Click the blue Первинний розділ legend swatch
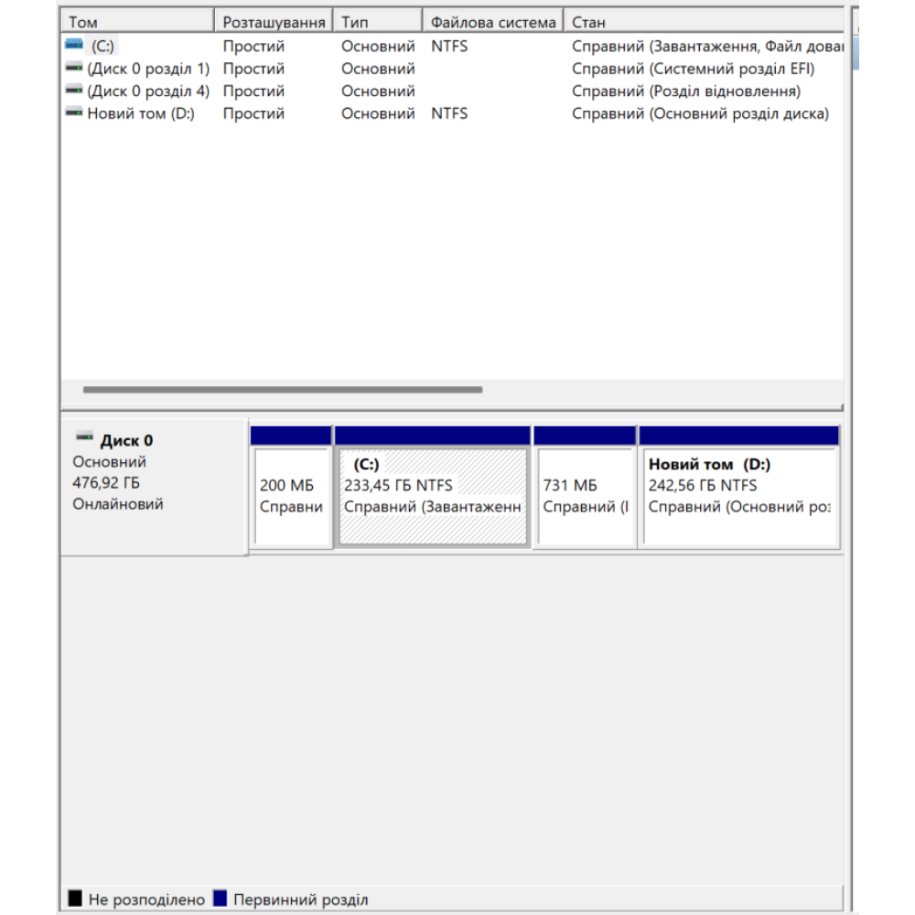Image resolution: width=915 pixels, height=915 pixels. coord(220,899)
